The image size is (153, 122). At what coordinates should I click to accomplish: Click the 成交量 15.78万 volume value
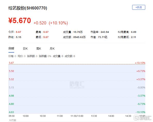[78, 32]
